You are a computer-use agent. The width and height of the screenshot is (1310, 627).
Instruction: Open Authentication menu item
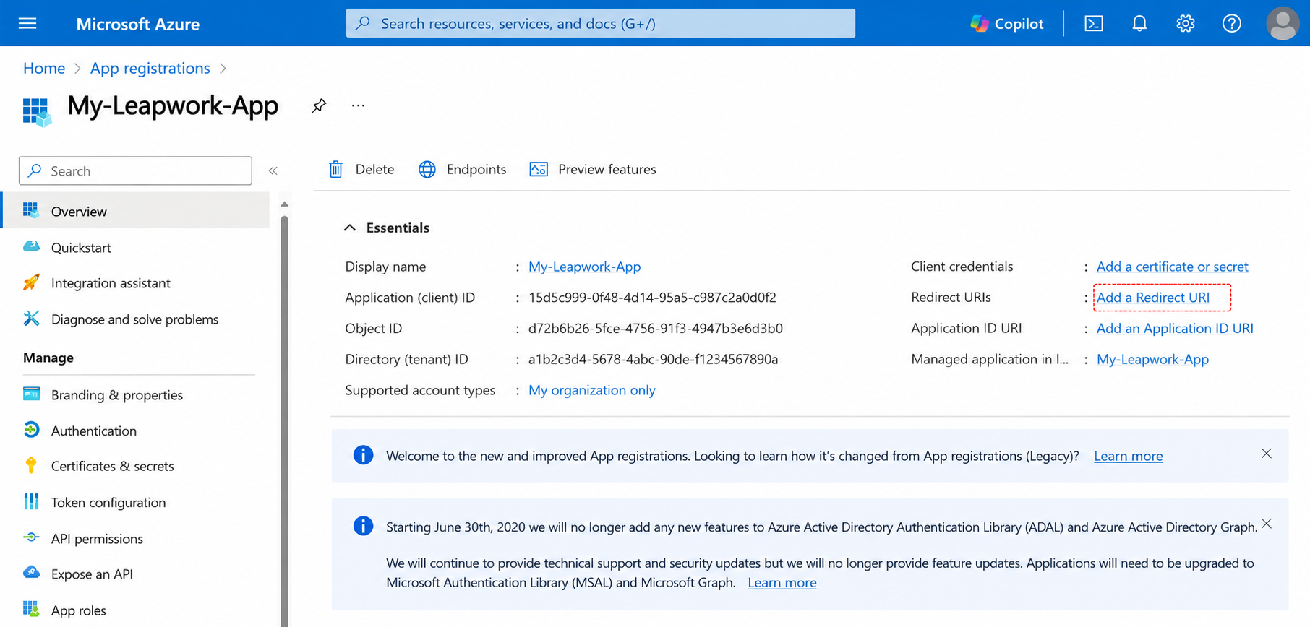[x=94, y=431]
